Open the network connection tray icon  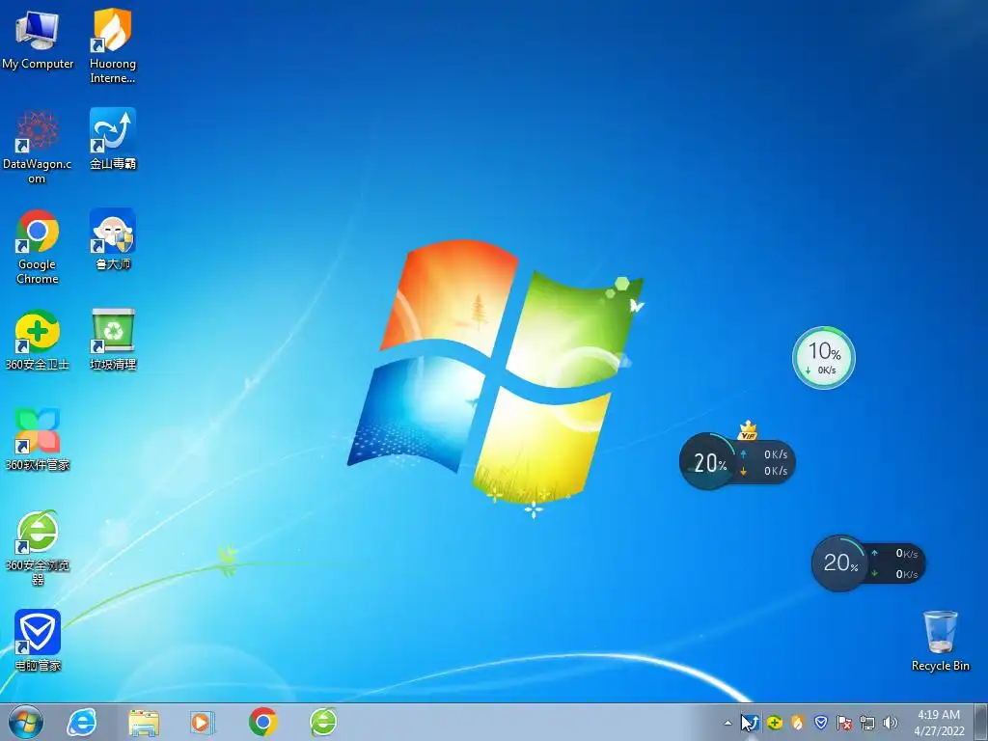pyautogui.click(x=867, y=723)
